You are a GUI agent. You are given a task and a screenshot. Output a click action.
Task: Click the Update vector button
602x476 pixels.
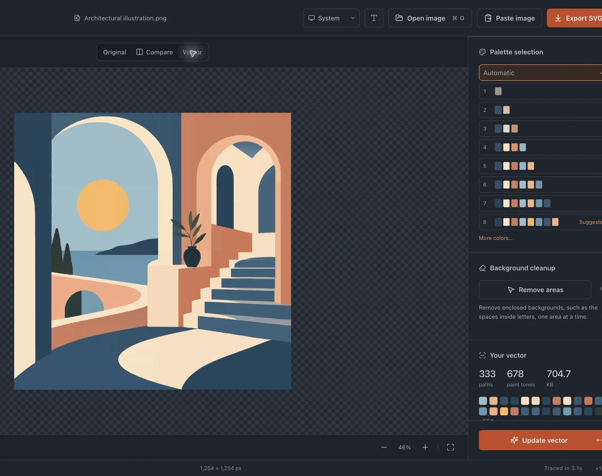coord(540,440)
